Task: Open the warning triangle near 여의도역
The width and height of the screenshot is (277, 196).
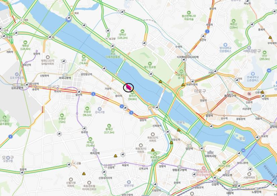Action: coord(219,170)
